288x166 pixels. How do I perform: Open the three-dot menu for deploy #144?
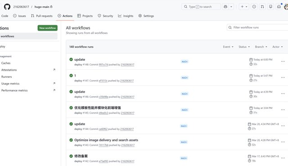click(283, 126)
